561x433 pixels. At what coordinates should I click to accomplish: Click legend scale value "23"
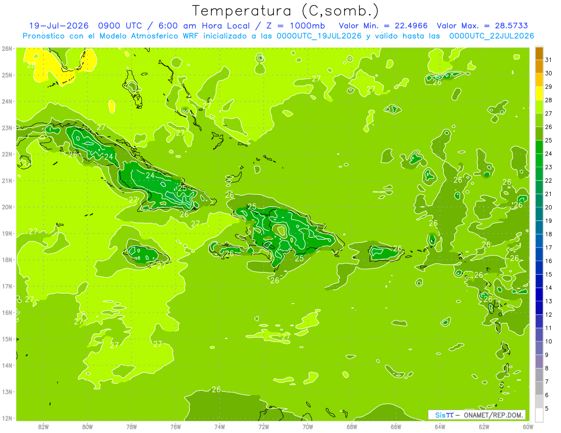pos(549,167)
